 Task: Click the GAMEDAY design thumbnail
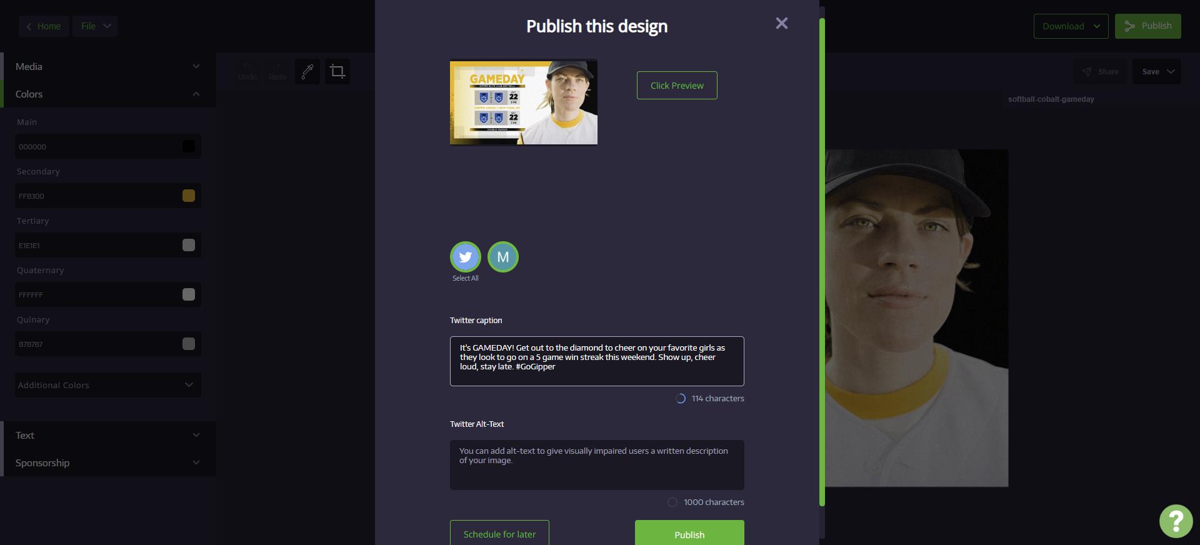[x=524, y=102]
